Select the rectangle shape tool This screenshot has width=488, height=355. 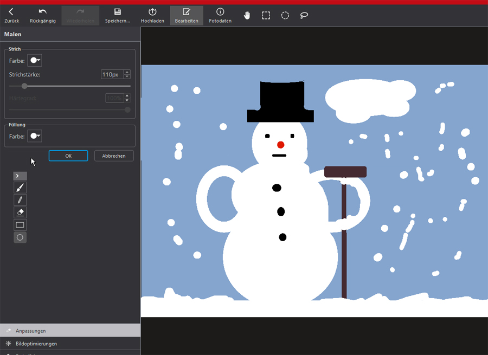point(20,225)
